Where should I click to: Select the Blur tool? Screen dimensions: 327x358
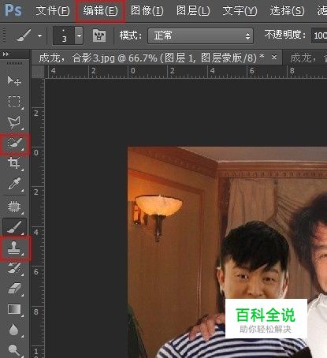coord(14,330)
